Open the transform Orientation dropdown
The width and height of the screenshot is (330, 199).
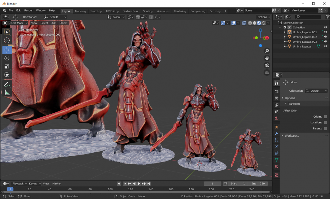pos(55,17)
